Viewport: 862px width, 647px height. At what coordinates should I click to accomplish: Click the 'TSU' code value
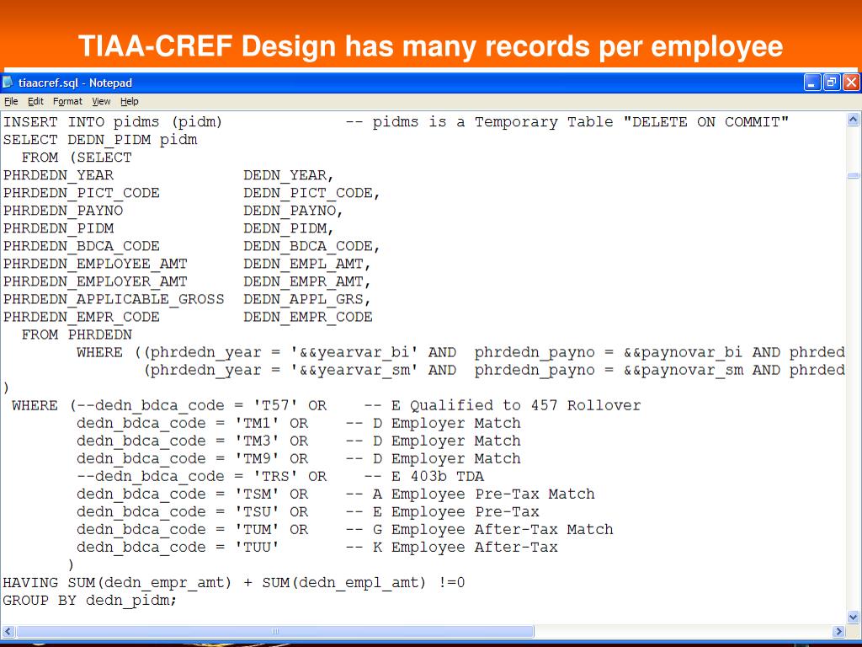pyautogui.click(x=257, y=511)
